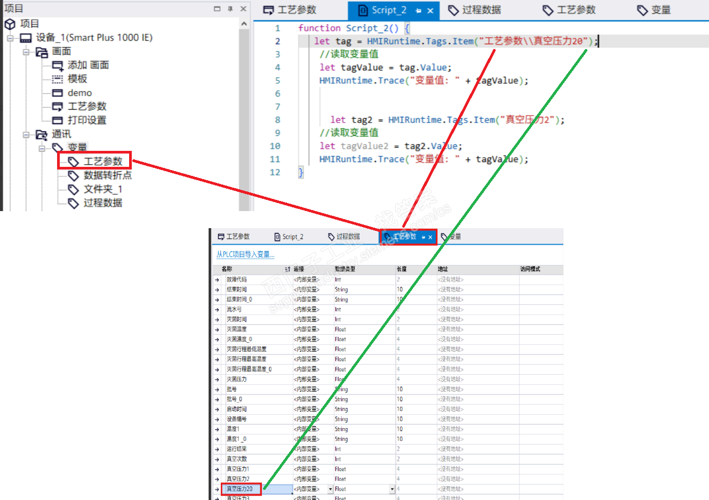This screenshot has height=500, width=709.
Task: Click the 打印设置 screen icon
Action: [x=58, y=120]
